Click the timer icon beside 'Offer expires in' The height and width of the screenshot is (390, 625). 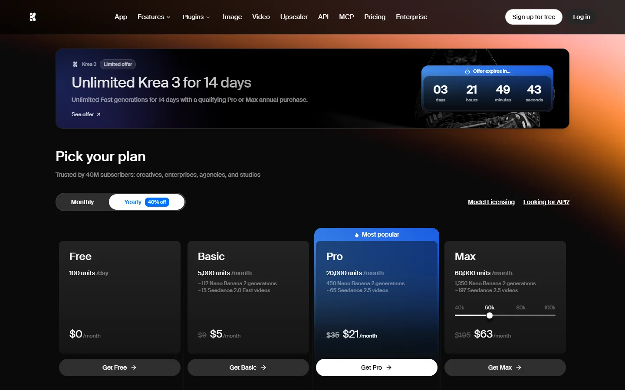467,71
